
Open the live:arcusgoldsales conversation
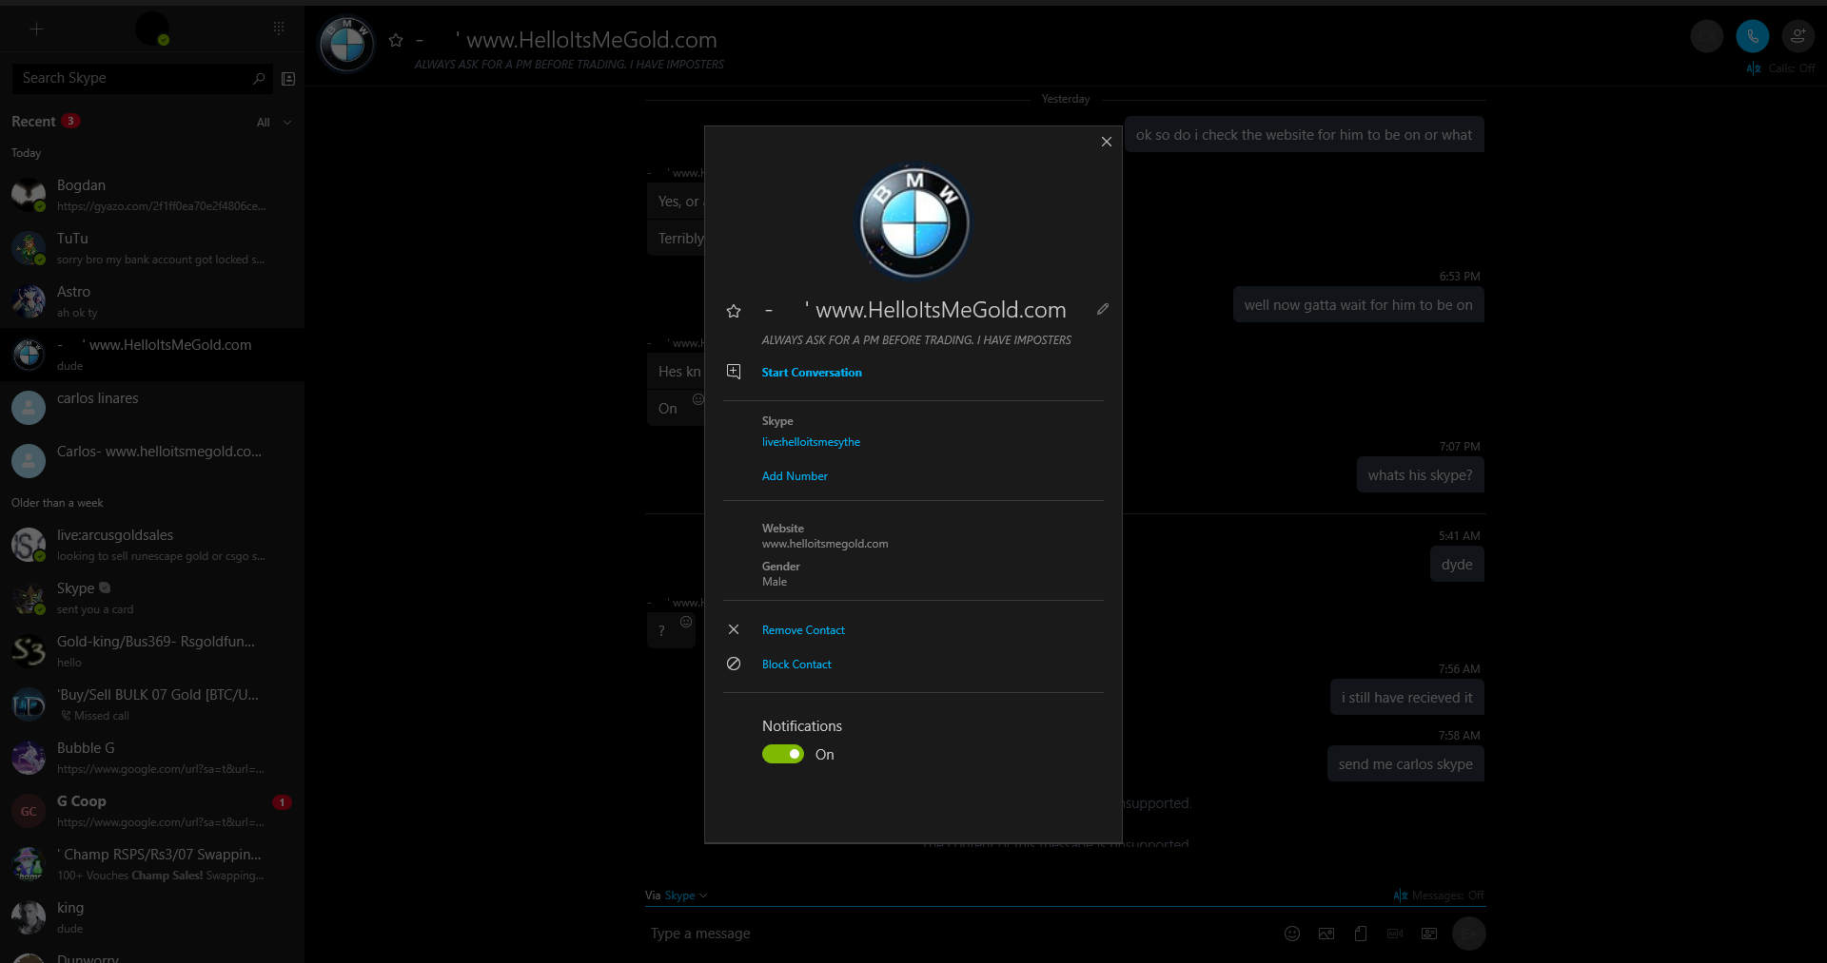[152, 545]
